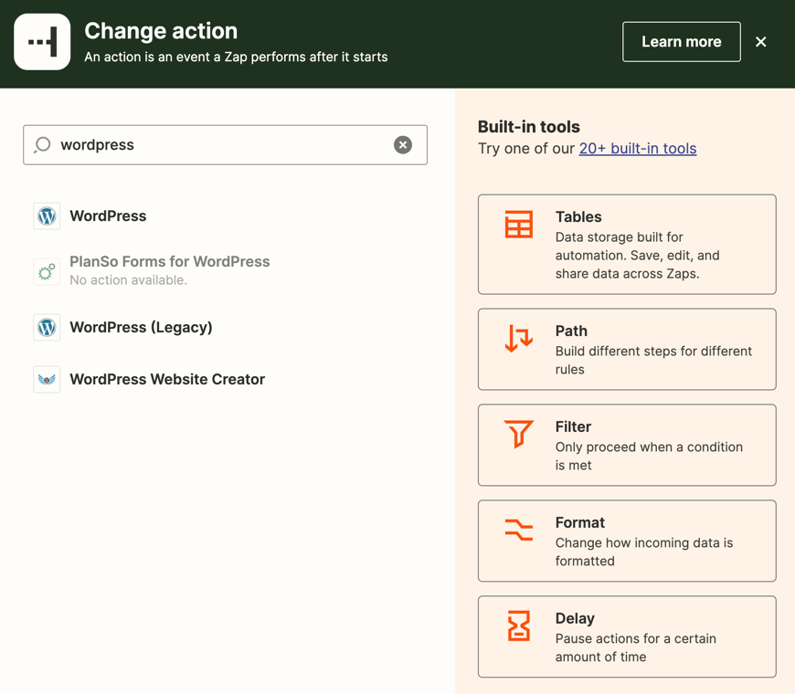Close the Change action dialog
Screen dimensions: 795x694
(760, 42)
